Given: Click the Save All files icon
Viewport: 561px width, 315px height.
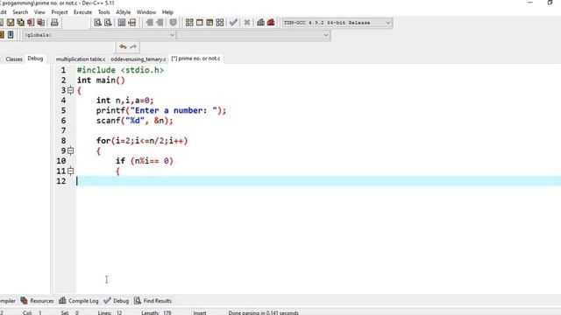Looking at the screenshot, I should [x=21, y=23].
